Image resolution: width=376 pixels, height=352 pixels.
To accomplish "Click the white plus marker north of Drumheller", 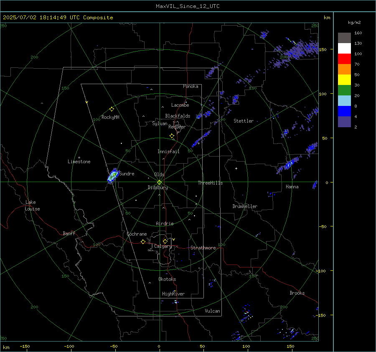I will pos(236,168).
